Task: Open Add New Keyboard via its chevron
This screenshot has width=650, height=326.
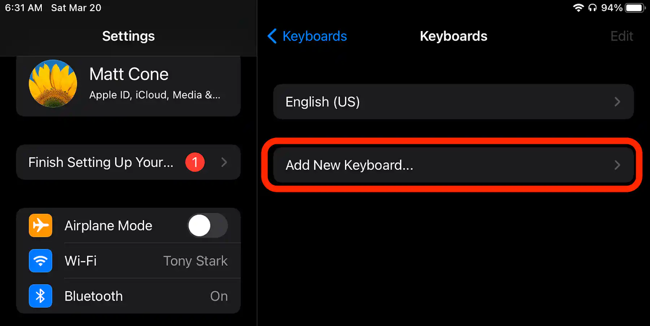Action: pos(617,165)
